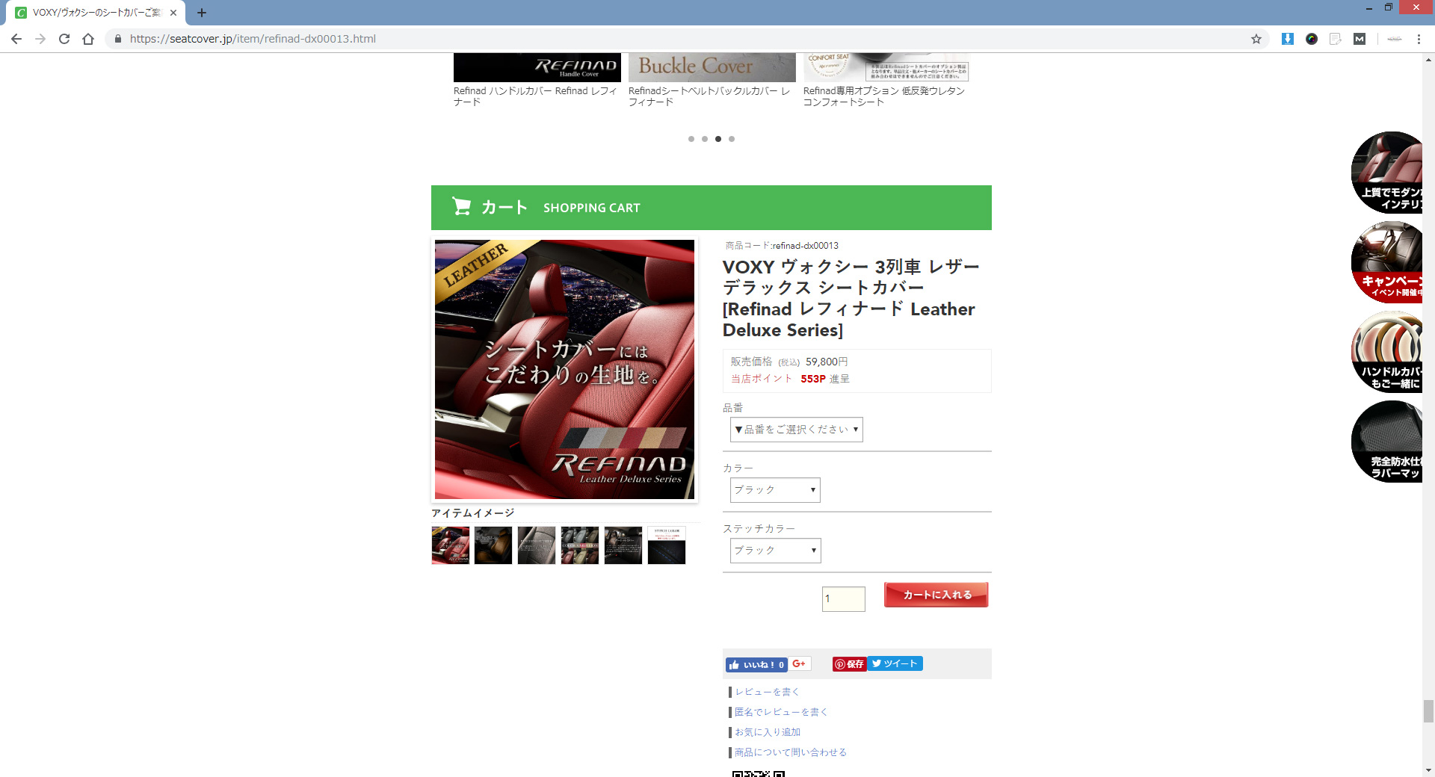
Task: Click the round dark extension icon
Action: [x=1312, y=39]
